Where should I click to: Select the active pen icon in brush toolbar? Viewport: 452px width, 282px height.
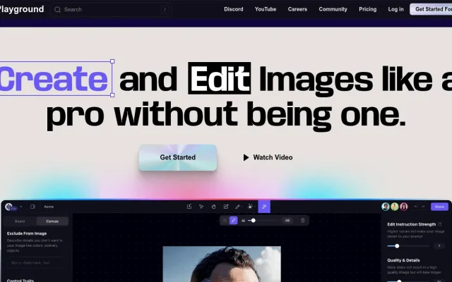234,221
